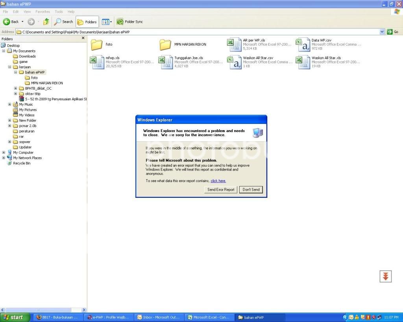Select the Data WP.csv file

coord(328,44)
